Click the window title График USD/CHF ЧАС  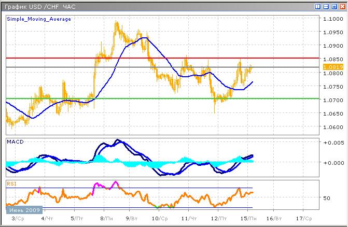click(39, 6)
